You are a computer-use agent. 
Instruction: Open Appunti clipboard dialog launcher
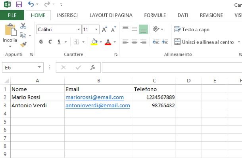pos(31,55)
